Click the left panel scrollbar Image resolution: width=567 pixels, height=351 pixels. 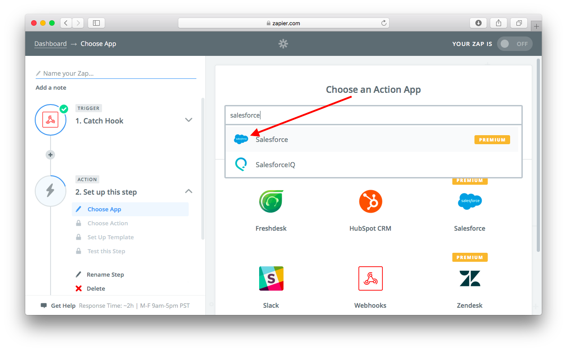tap(203, 169)
